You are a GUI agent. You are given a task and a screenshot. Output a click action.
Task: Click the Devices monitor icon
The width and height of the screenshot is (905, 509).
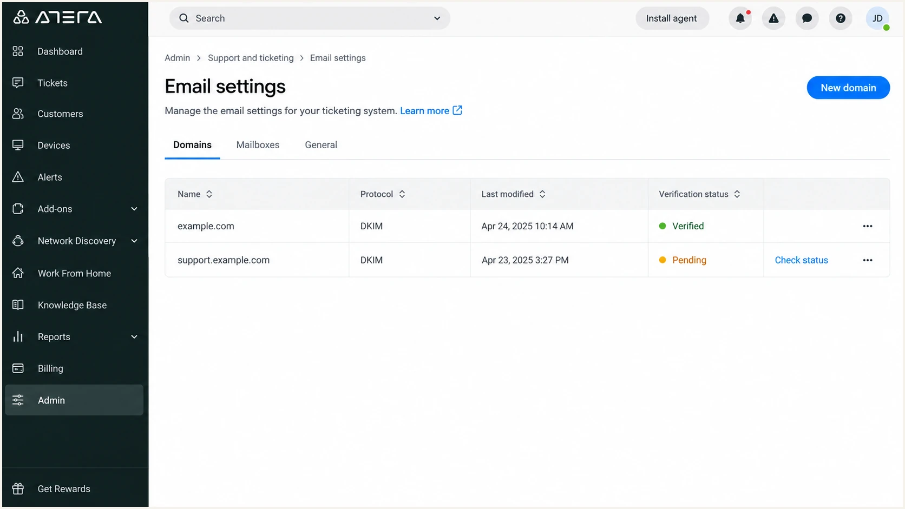pyautogui.click(x=18, y=145)
